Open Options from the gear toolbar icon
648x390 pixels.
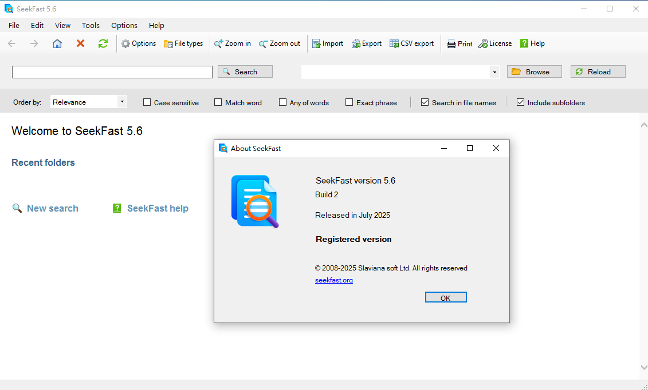coord(138,43)
